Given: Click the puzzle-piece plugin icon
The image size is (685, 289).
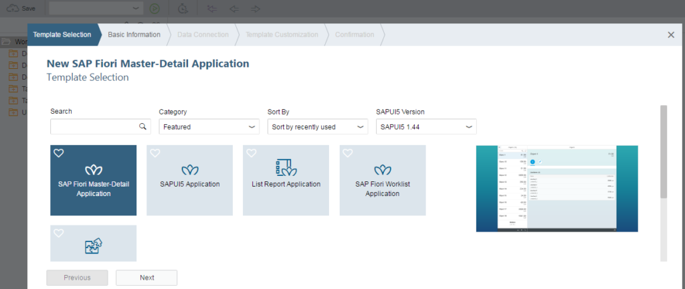Looking at the screenshot, I should click(x=94, y=246).
